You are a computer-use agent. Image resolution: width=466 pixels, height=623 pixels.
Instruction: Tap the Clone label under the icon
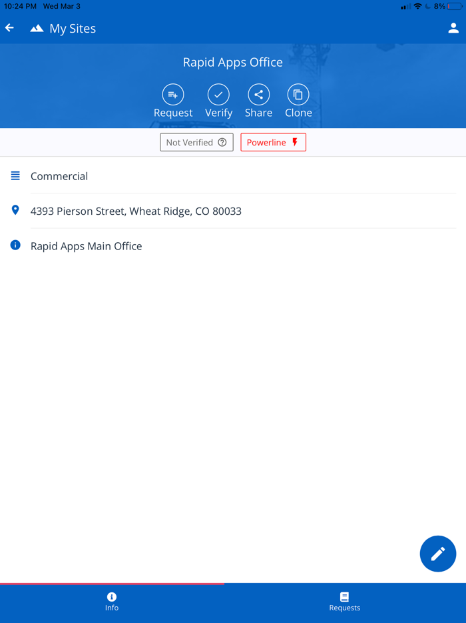[x=298, y=113]
